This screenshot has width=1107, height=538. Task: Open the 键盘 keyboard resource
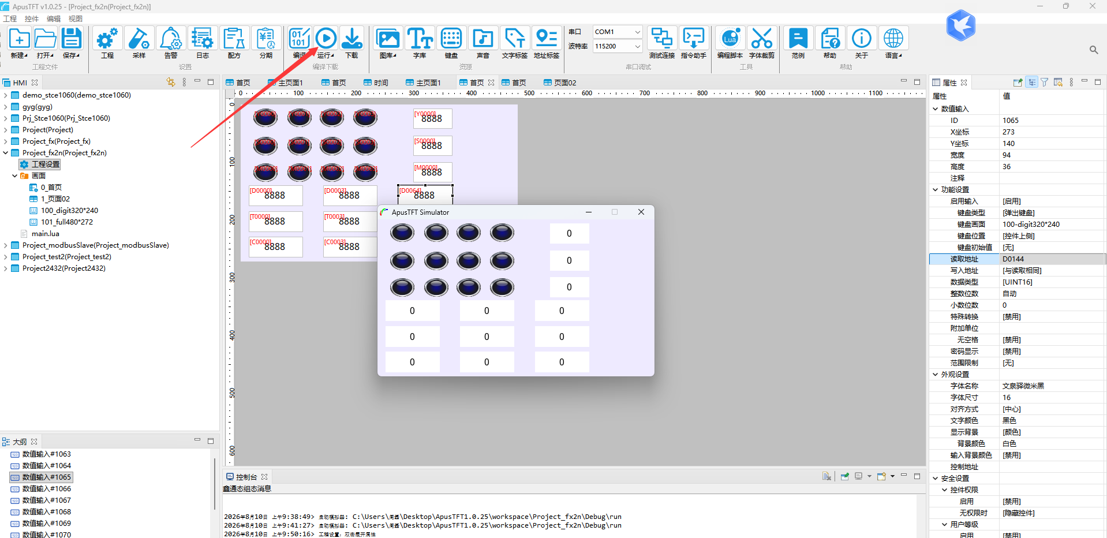tap(451, 43)
